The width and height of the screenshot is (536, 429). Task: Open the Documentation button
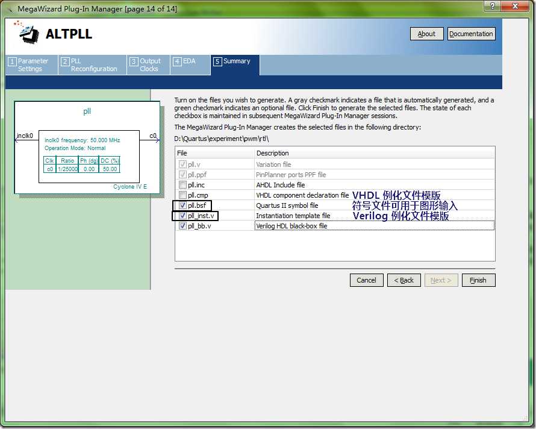click(471, 34)
